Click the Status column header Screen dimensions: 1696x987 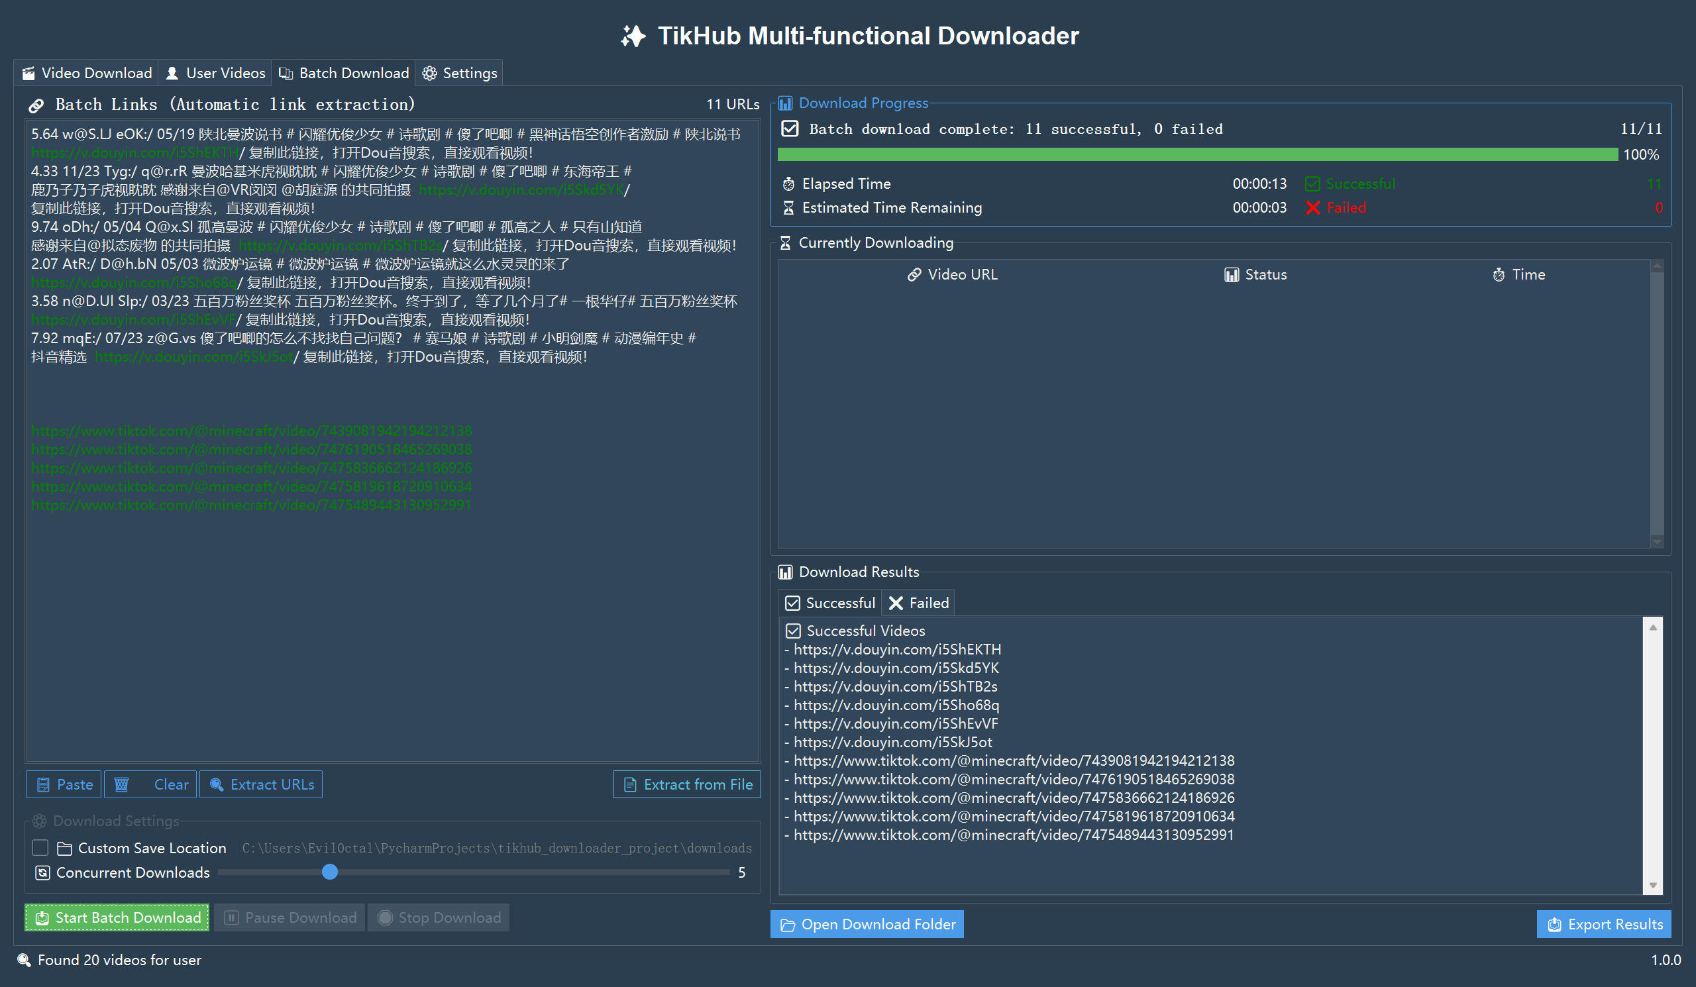(x=1255, y=274)
